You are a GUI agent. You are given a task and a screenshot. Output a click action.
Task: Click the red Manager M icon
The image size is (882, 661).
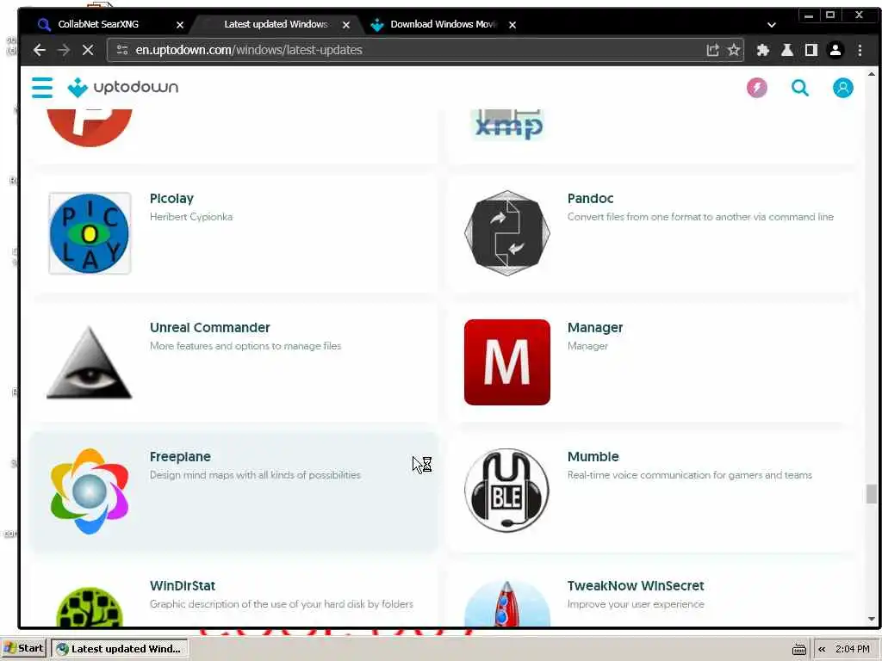coord(506,362)
